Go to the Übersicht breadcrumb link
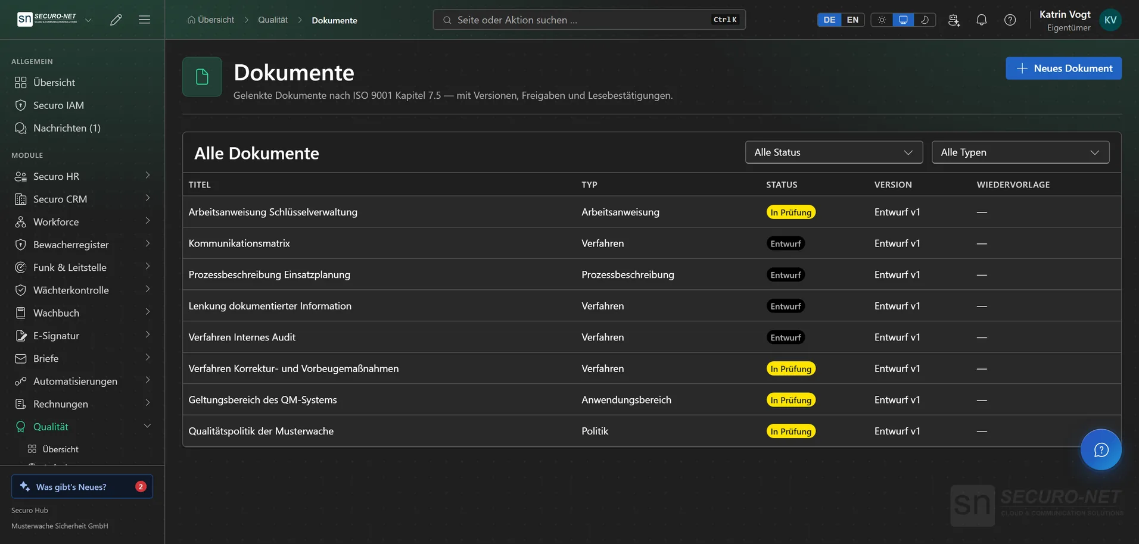The height and width of the screenshot is (544, 1139). 211,20
